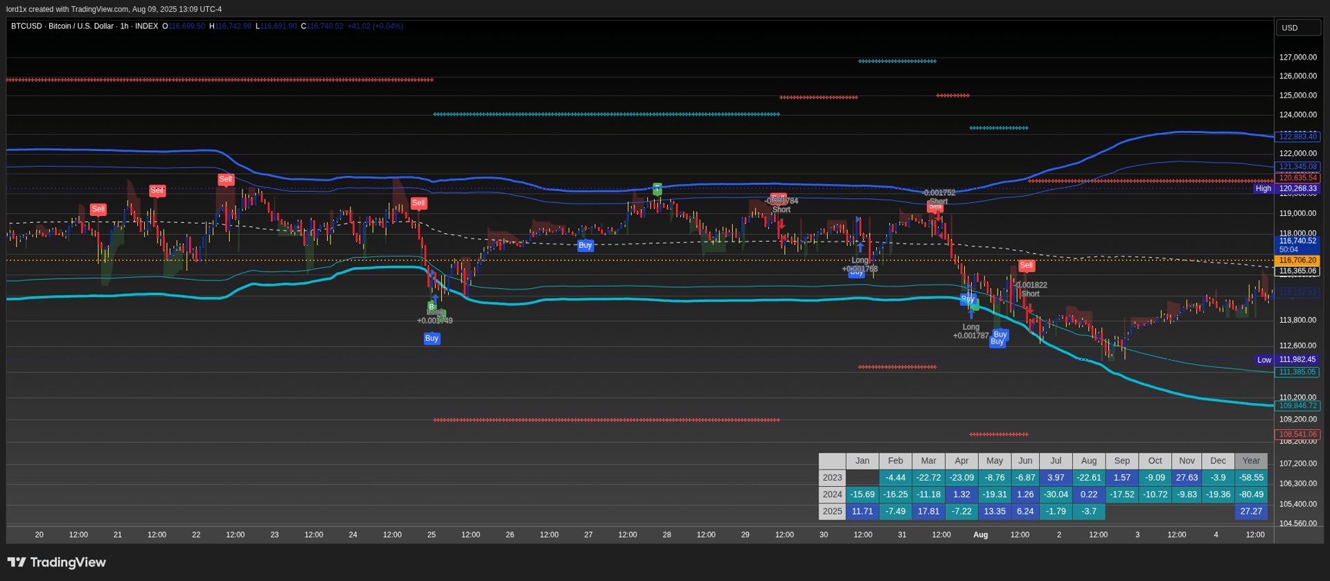
Task: Click the 113,800.00 price scale label
Action: tap(1298, 321)
